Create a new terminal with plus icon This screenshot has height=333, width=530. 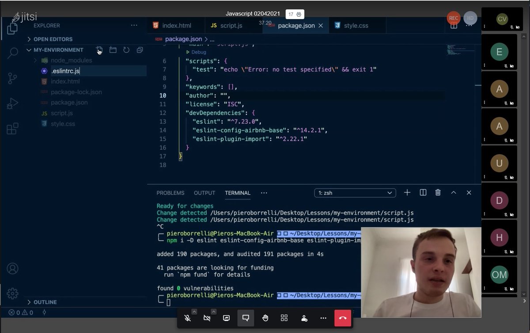click(407, 192)
